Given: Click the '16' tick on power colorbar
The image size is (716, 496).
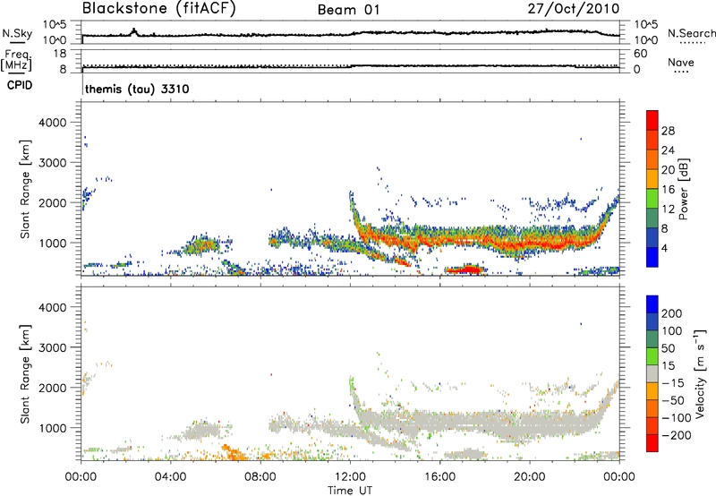Looking at the screenshot, I should coord(668,190).
